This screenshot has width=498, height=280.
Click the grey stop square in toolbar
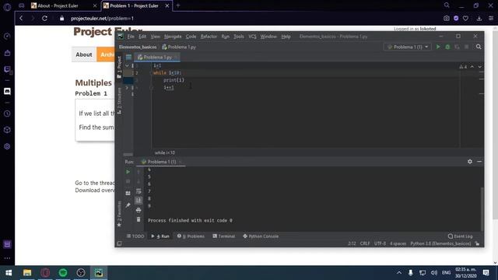467,47
